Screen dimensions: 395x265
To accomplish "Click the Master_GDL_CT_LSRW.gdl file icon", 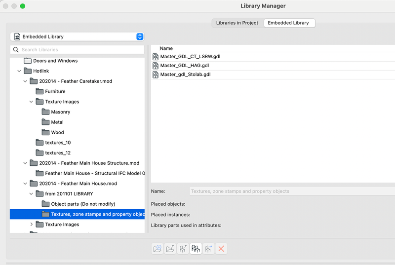I will pos(156,57).
